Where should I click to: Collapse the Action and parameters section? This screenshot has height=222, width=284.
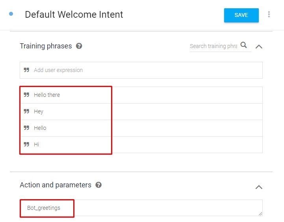(x=259, y=187)
